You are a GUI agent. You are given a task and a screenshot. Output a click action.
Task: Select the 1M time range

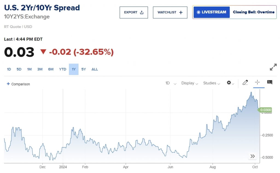(29, 69)
